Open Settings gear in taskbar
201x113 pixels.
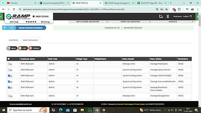tap(104, 110)
